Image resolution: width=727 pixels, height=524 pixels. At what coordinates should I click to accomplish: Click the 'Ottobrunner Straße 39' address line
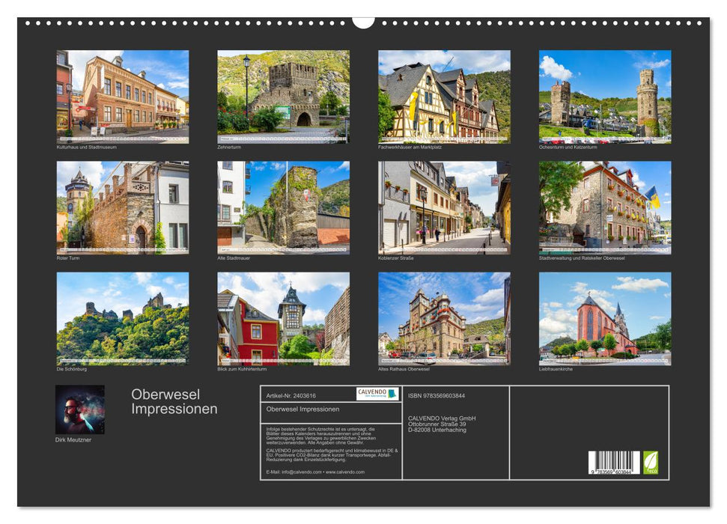pyautogui.click(x=437, y=424)
